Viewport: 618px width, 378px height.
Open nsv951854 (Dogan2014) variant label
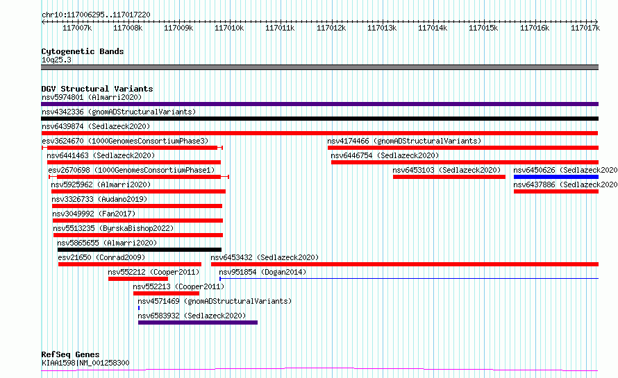pos(262,272)
